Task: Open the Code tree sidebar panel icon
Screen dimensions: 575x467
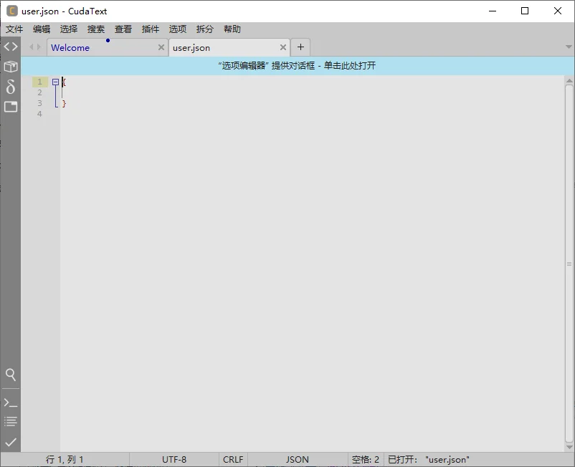Action: tap(11, 47)
